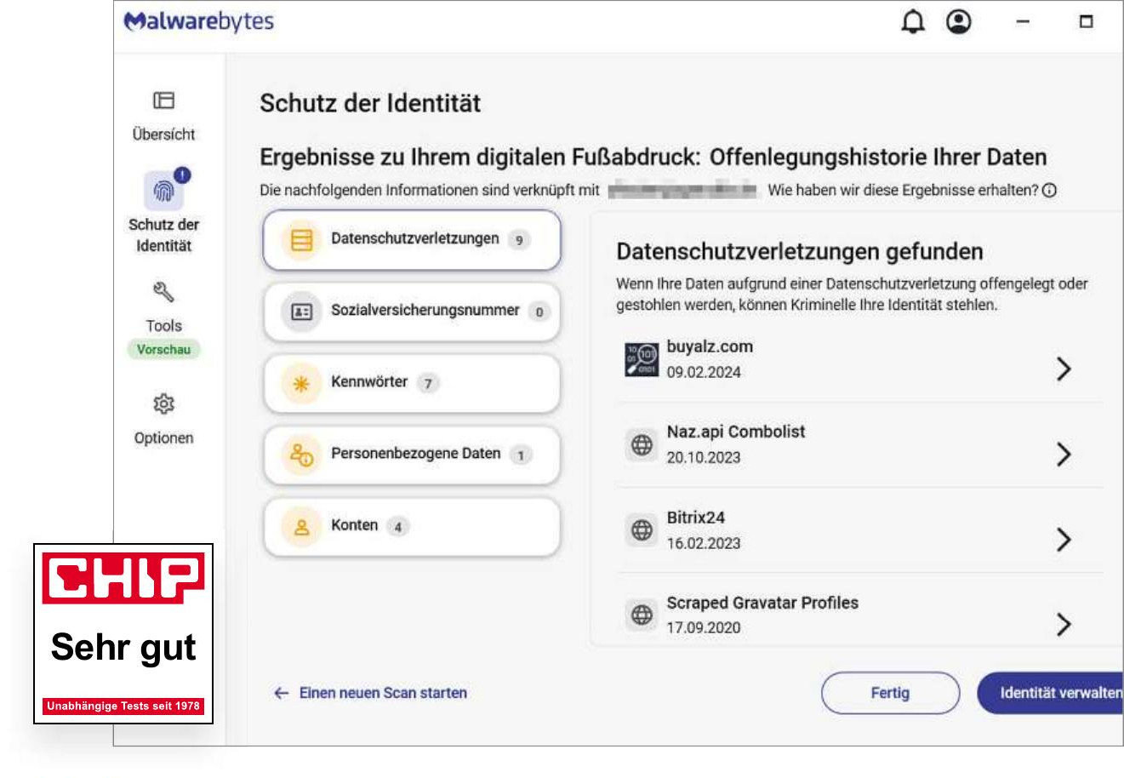Open the notifications bell
This screenshot has width=1124, height=778.
(913, 21)
